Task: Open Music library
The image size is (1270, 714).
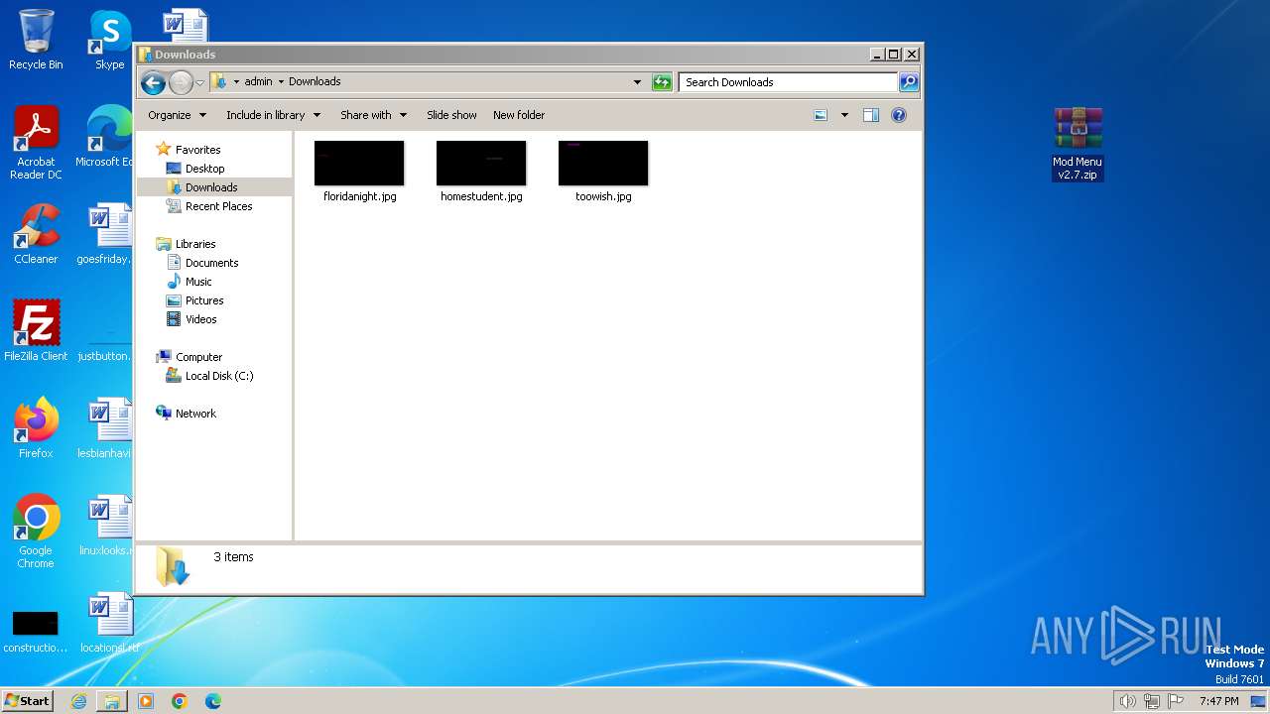Action: (198, 282)
